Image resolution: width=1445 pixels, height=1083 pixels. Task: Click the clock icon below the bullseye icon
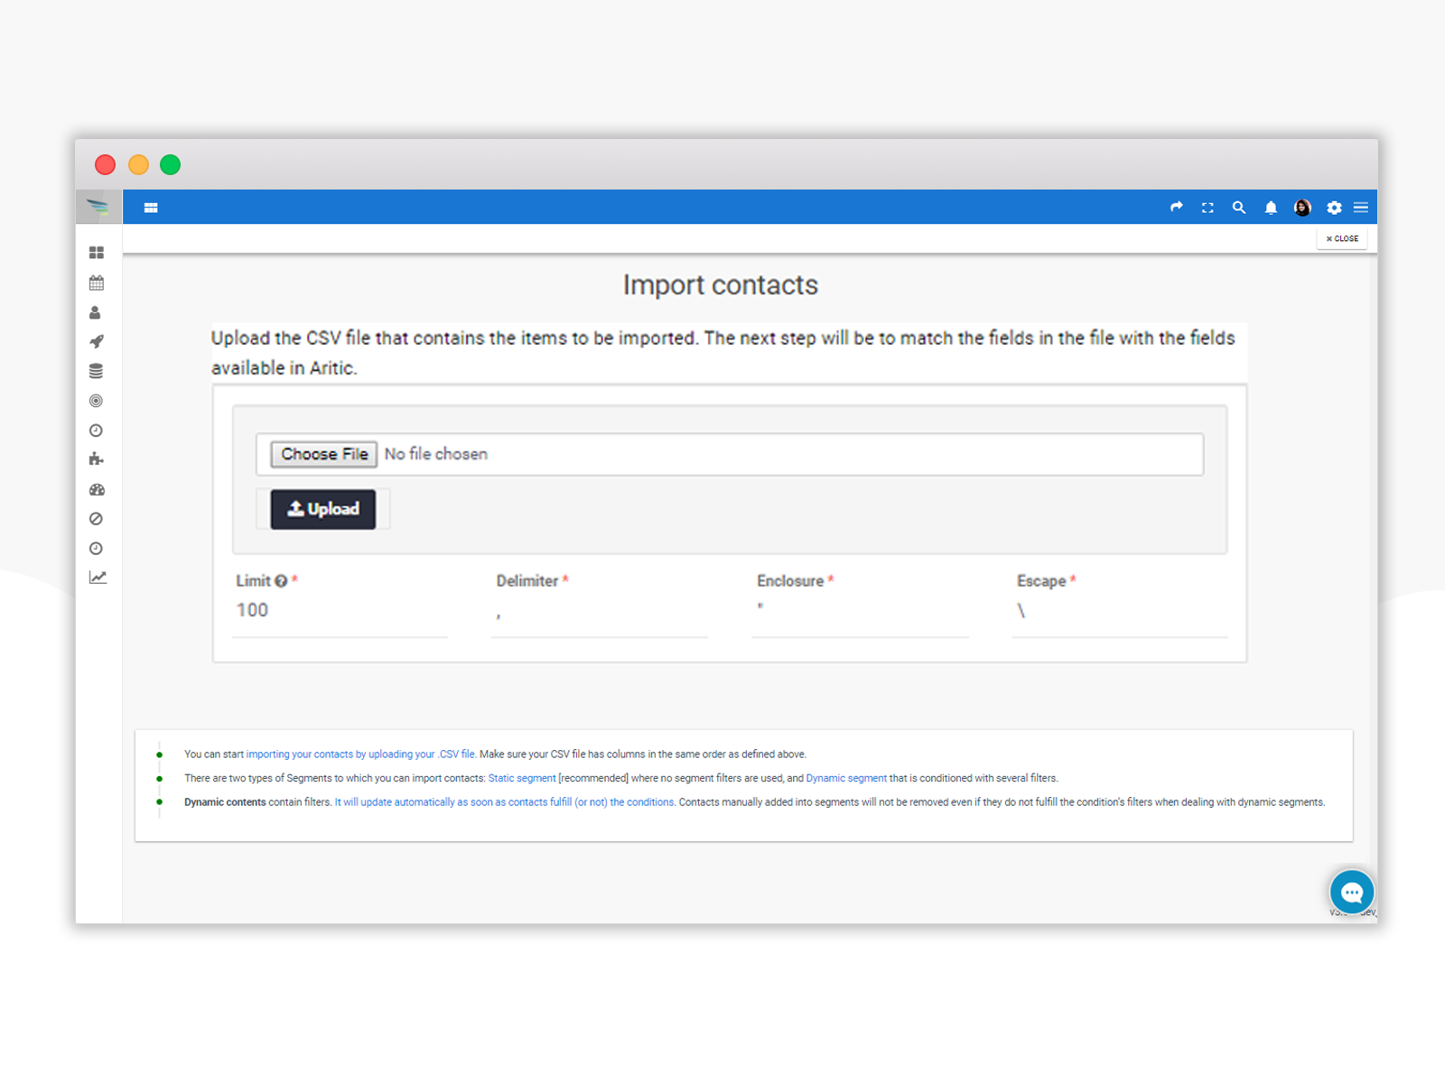pos(97,430)
